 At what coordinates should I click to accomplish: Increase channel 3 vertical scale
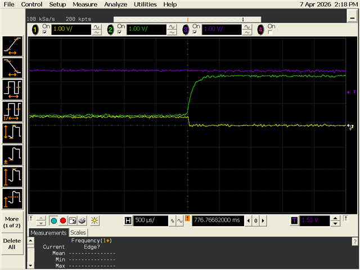[x=247, y=27]
